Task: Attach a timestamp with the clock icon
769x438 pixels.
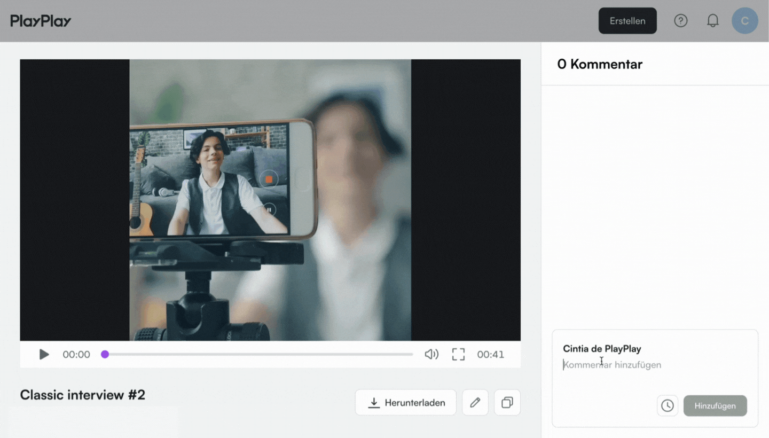Action: 668,405
